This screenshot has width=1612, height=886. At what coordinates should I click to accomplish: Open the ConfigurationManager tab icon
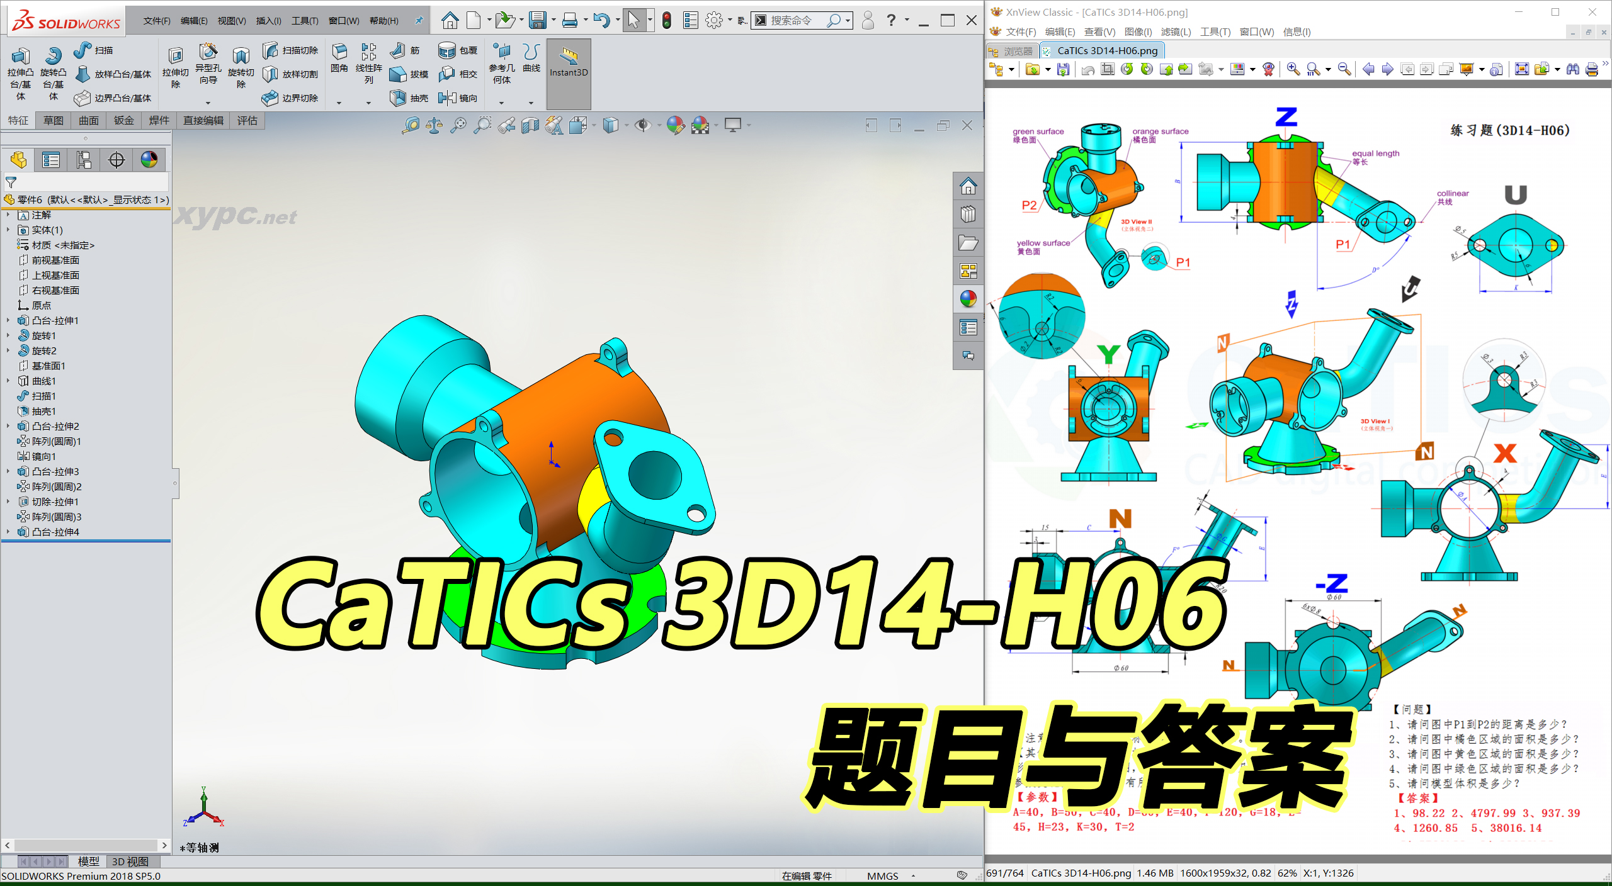pyautogui.click(x=84, y=160)
